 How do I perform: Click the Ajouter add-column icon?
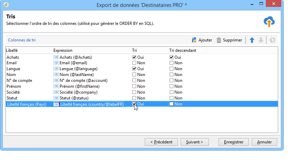pyautogui.click(x=194, y=40)
